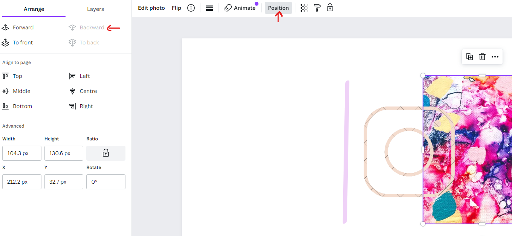Align element to Middle of page
This screenshot has height=236, width=512.
click(x=16, y=91)
